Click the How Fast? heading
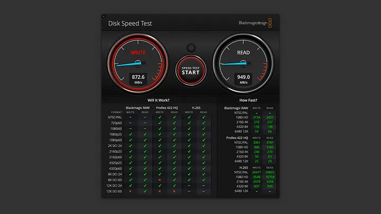This screenshot has height=214, width=381. coord(248,100)
